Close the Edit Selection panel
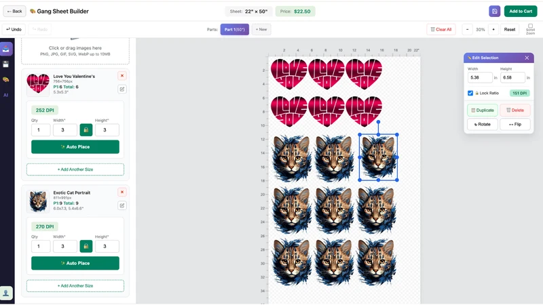The image size is (543, 305). 527,58
